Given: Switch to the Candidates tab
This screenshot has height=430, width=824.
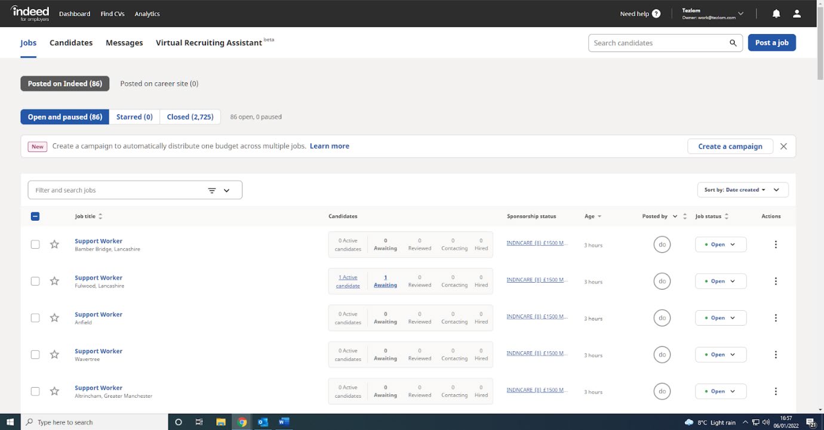Looking at the screenshot, I should pos(71,43).
